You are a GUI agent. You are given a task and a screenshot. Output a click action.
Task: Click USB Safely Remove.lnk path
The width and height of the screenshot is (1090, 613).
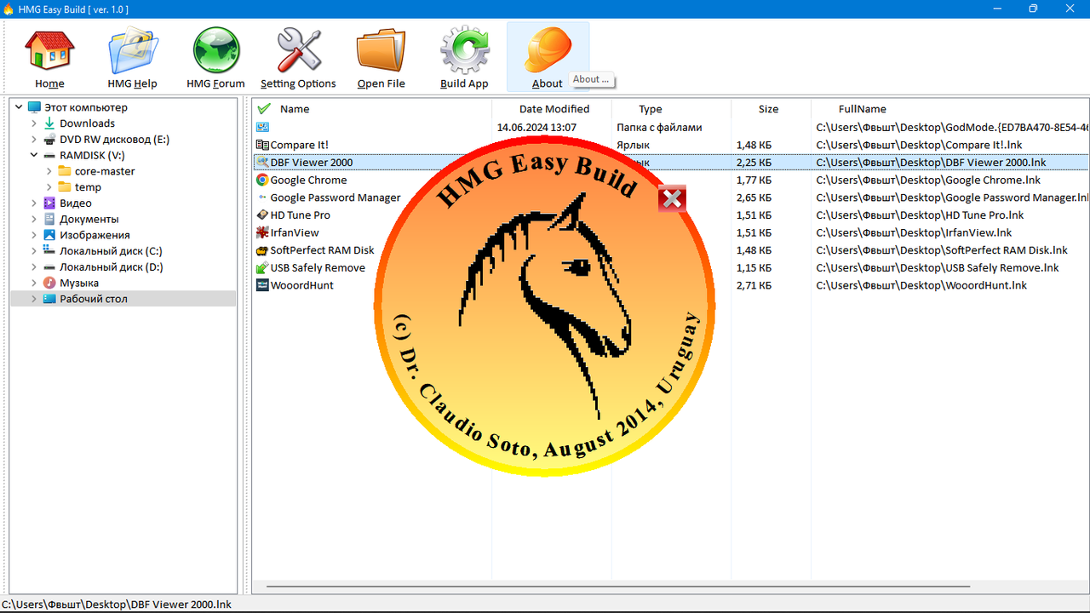pyautogui.click(x=938, y=267)
